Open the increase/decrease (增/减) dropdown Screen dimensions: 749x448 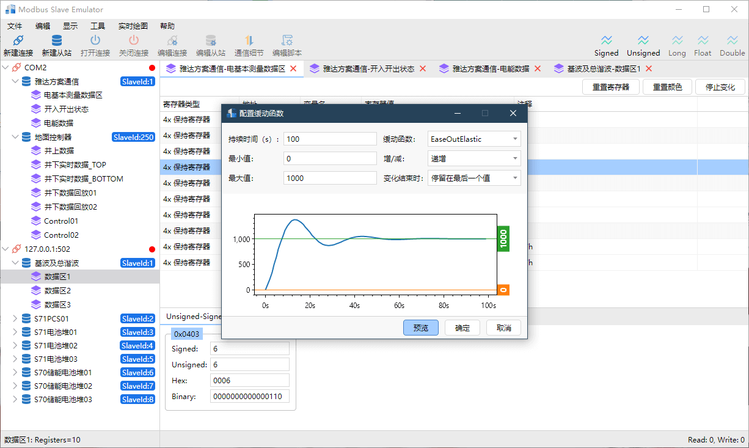474,159
